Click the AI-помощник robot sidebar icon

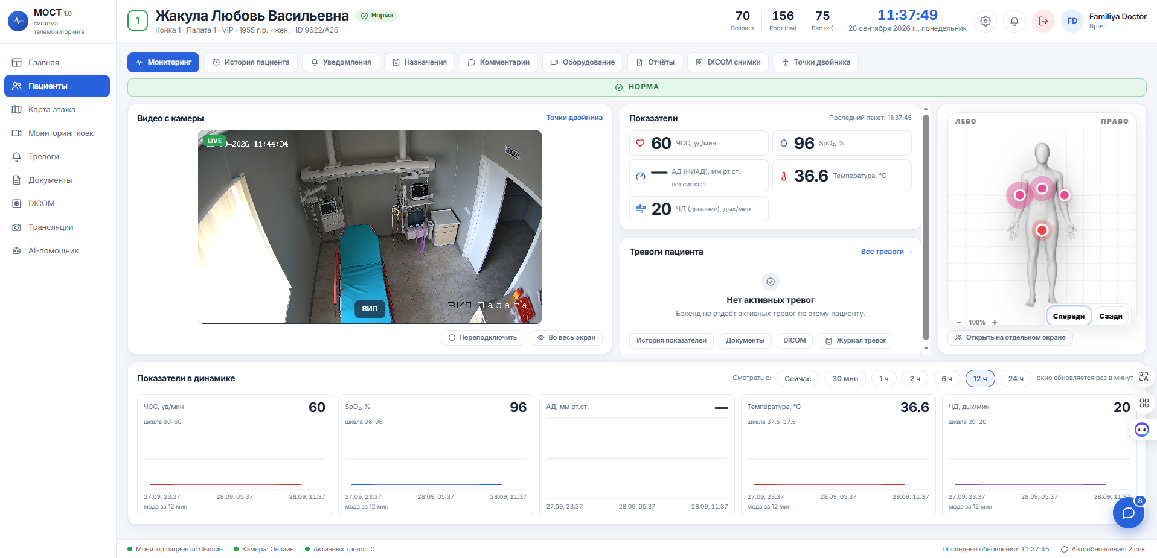point(17,250)
